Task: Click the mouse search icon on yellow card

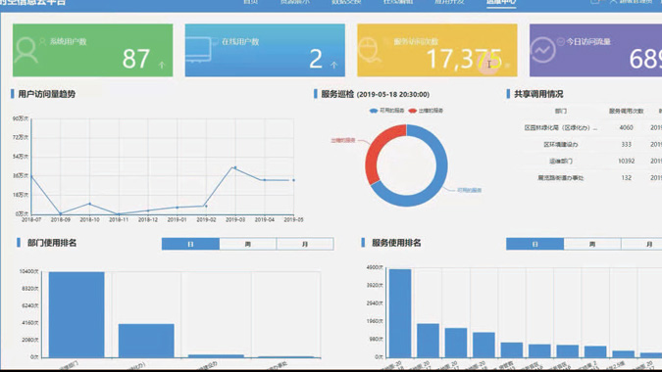Action: [x=370, y=51]
